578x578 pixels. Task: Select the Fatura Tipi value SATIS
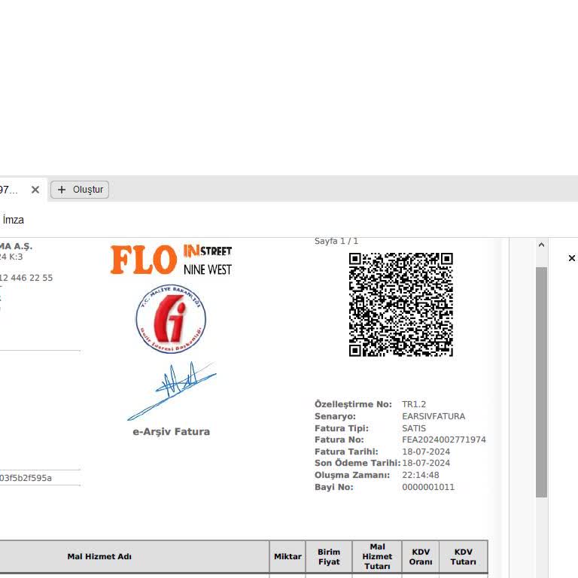pyautogui.click(x=414, y=428)
